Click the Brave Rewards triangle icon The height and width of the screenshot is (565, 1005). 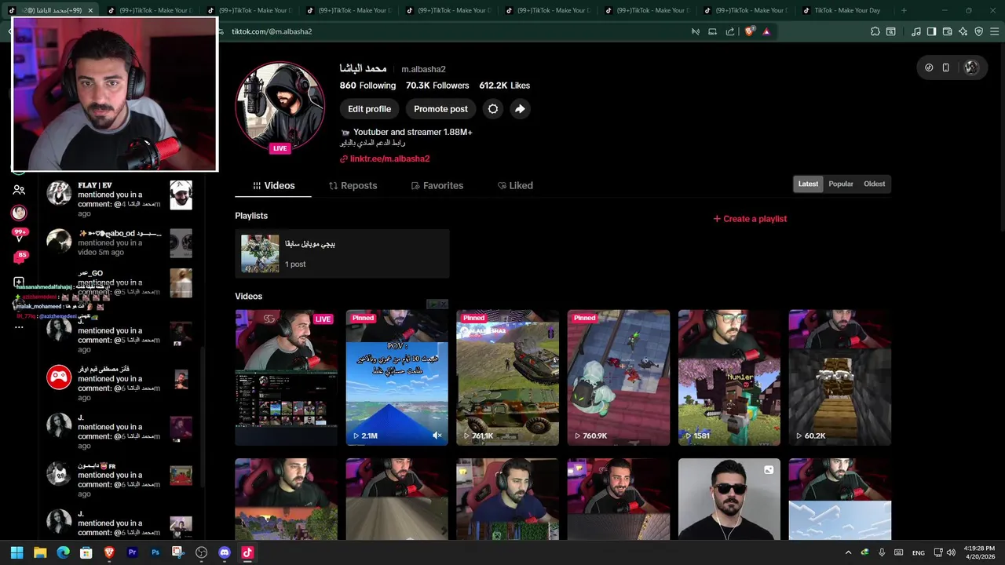766,31
